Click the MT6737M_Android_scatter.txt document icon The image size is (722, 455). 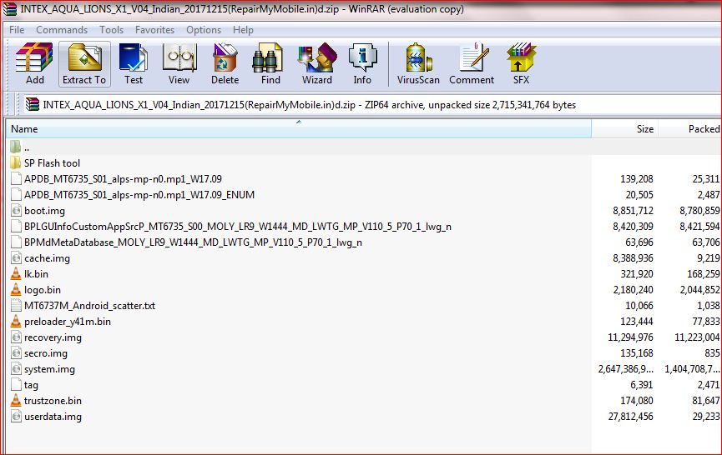point(16,305)
